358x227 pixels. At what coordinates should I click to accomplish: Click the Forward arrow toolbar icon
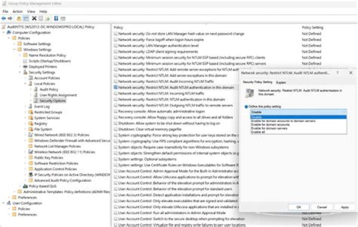10,18
